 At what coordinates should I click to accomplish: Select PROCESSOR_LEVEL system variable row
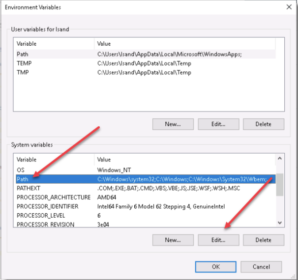146,216
